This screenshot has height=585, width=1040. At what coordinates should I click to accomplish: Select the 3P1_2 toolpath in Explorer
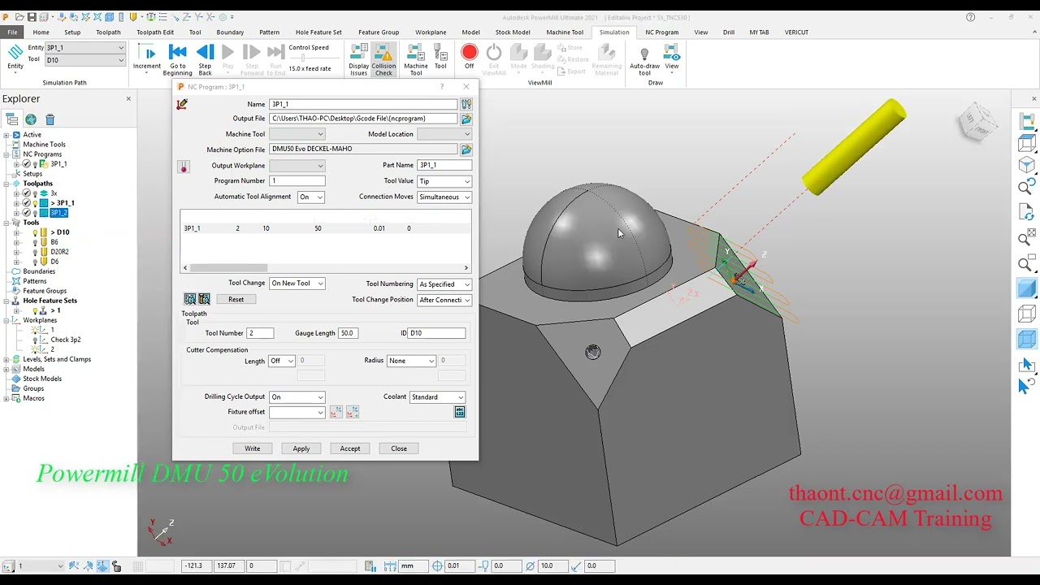pyautogui.click(x=58, y=213)
